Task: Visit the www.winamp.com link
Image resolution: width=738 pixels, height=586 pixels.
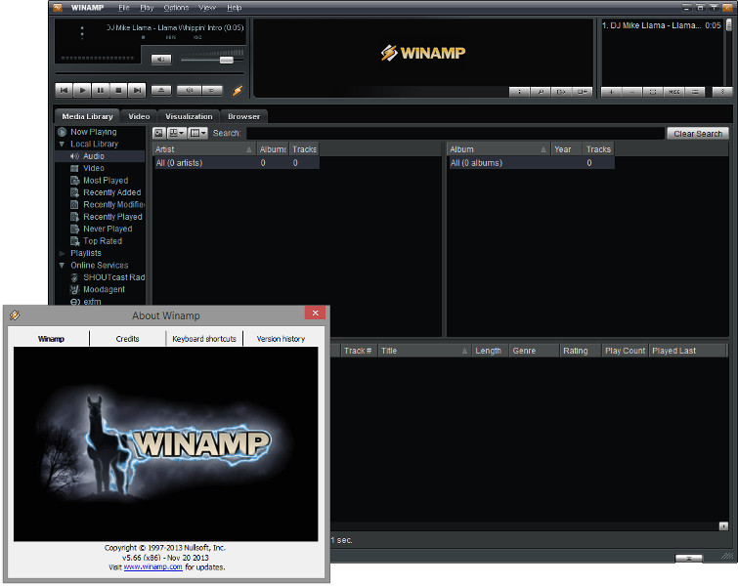Action: 152,567
